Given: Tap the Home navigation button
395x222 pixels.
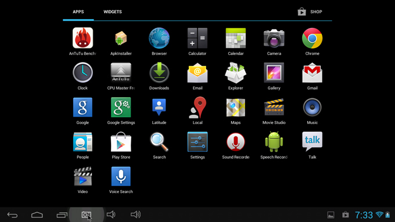Looking at the screenshot, I should pos(37,214).
